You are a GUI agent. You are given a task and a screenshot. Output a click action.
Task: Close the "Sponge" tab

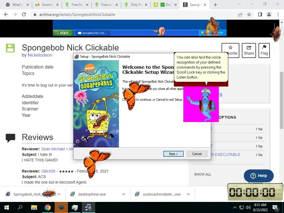[x=205, y=5]
